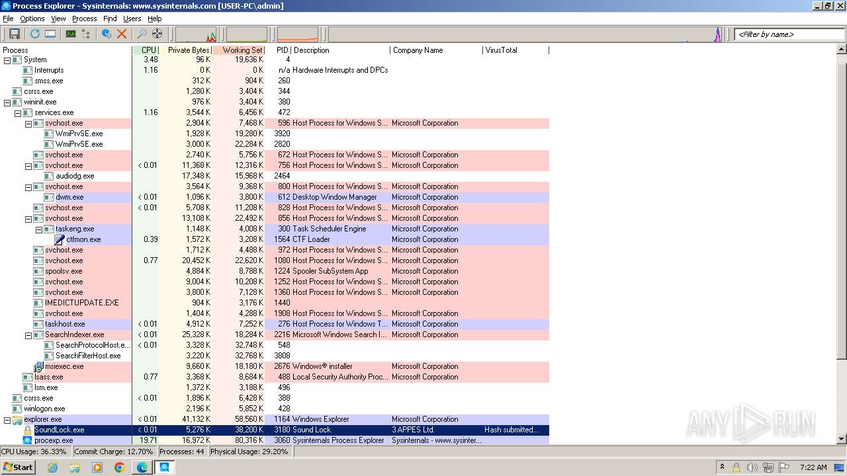Sort by the CPU column header
847x476 pixels.
[x=146, y=50]
